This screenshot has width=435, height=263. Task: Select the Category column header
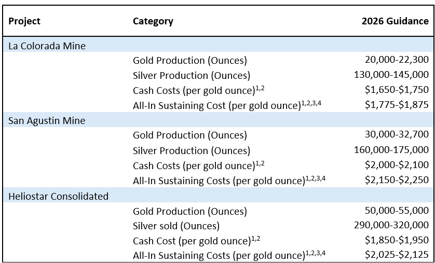pos(153,21)
